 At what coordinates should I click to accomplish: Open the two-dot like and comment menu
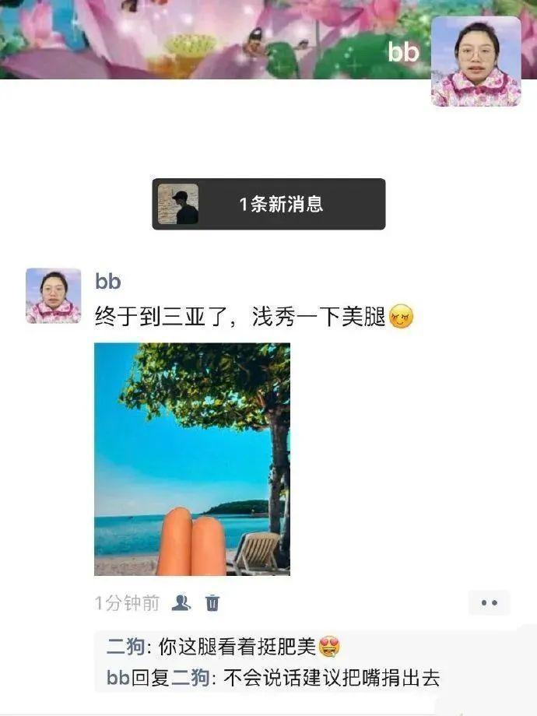tap(489, 602)
